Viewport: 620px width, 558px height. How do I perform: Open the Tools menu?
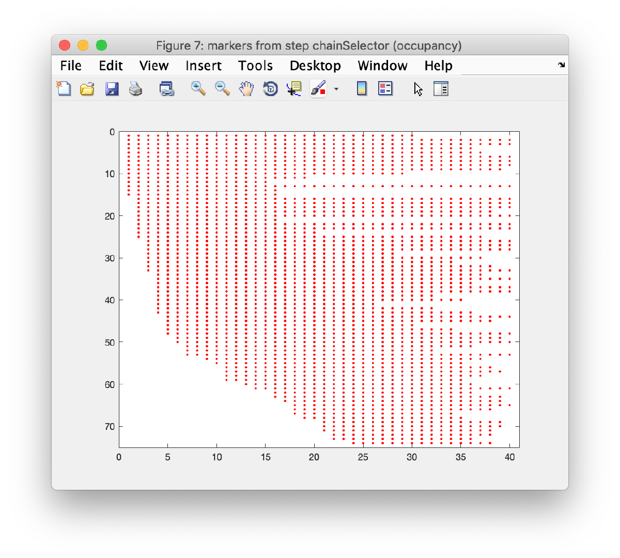(x=255, y=66)
